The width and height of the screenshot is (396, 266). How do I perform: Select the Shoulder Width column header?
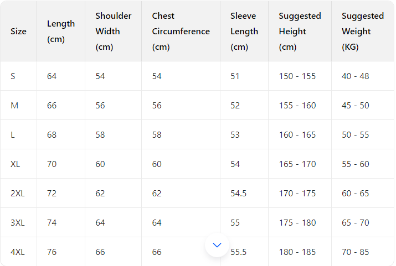pyautogui.click(x=113, y=32)
